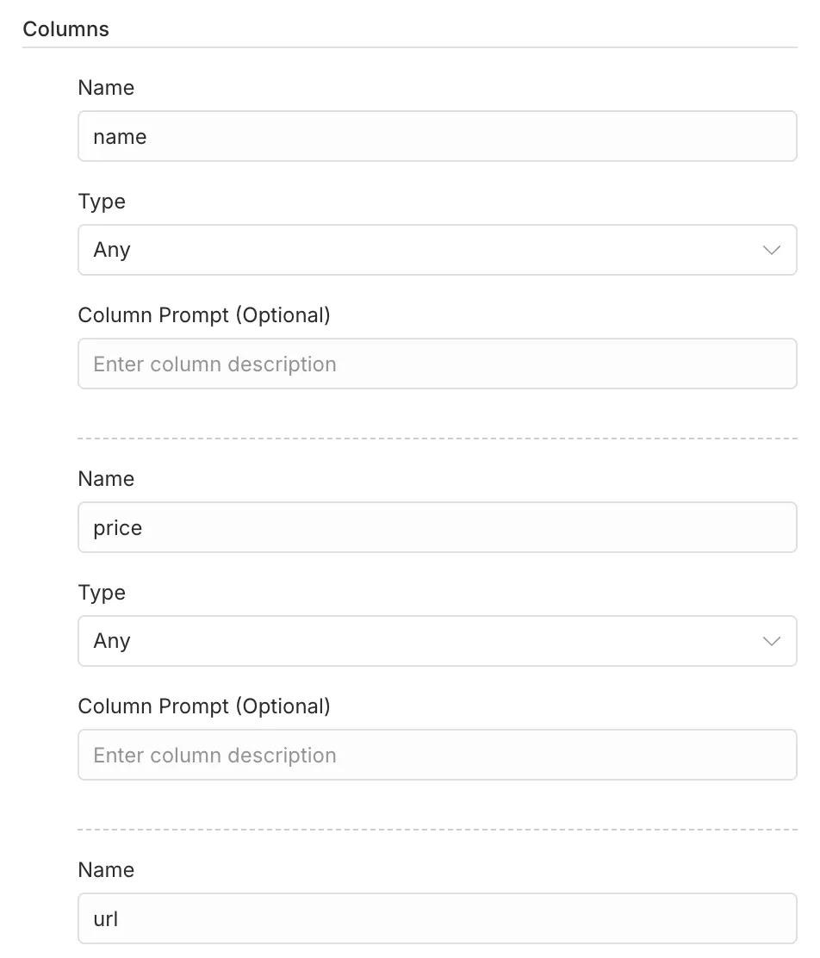The height and width of the screenshot is (958, 820).
Task: Click the dashed divider between name and price columns
Action: click(x=437, y=439)
